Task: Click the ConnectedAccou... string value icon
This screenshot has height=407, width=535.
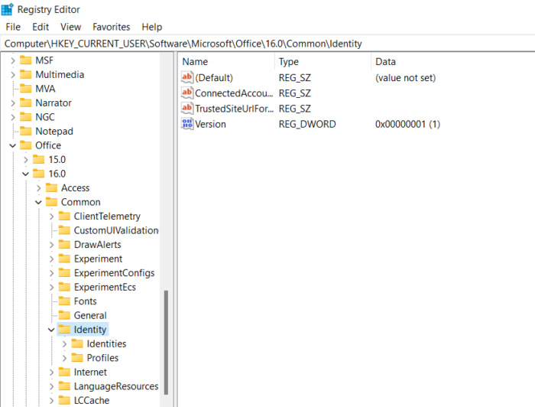Action: tap(187, 93)
